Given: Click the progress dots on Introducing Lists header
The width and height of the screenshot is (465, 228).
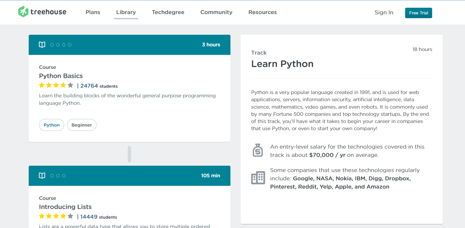Looking at the screenshot, I should tap(58, 176).
